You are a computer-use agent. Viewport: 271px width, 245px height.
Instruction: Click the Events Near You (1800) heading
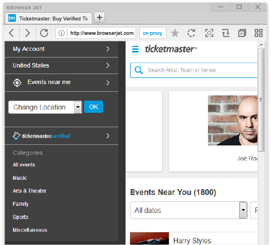(173, 192)
